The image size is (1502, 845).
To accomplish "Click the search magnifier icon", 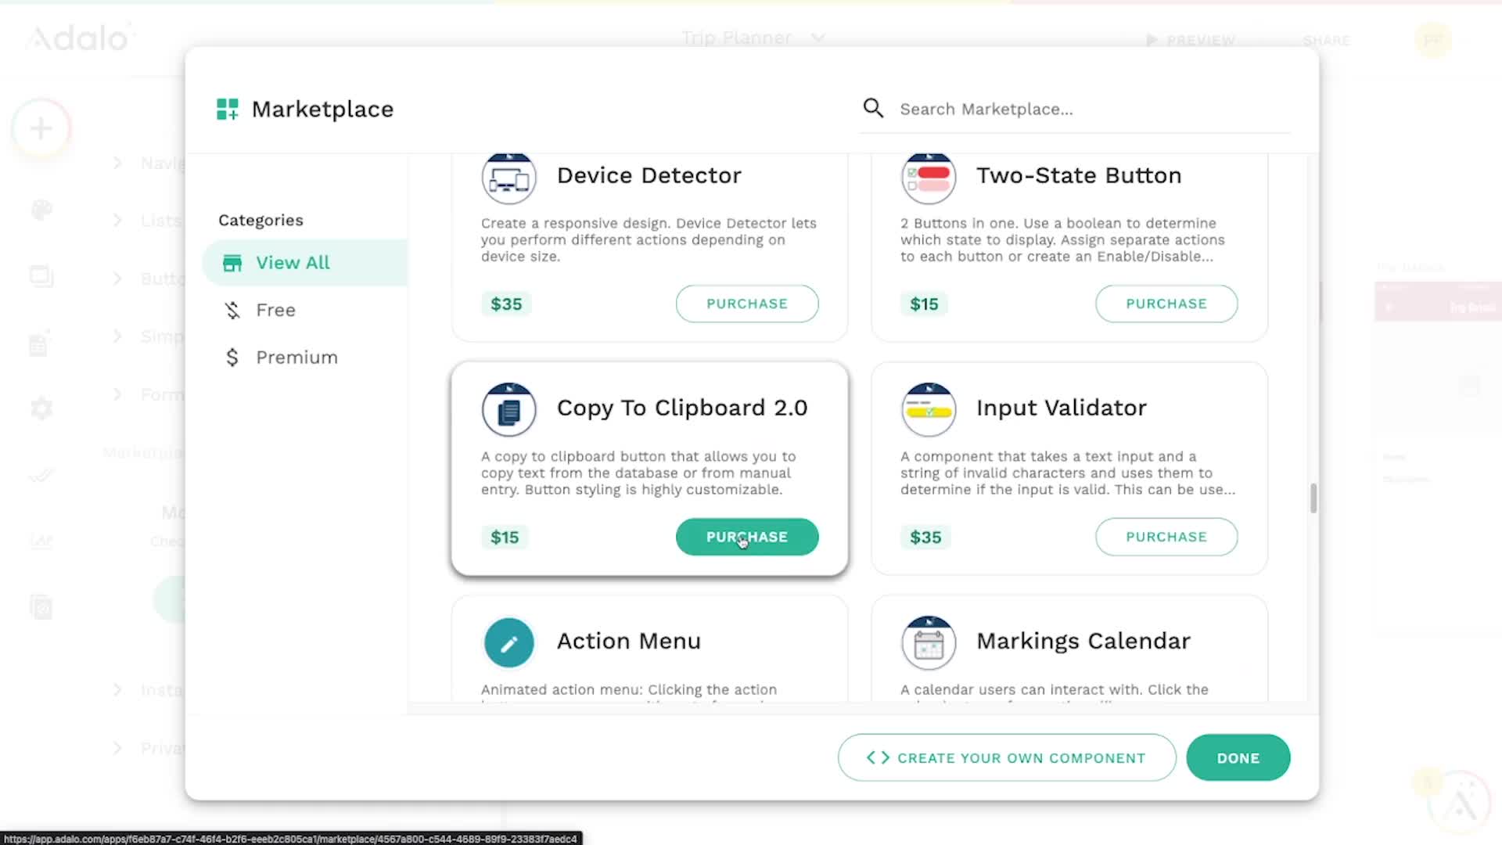I will point(873,108).
